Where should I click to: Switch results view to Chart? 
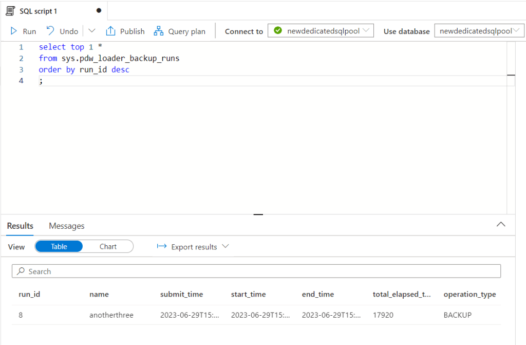pos(108,247)
